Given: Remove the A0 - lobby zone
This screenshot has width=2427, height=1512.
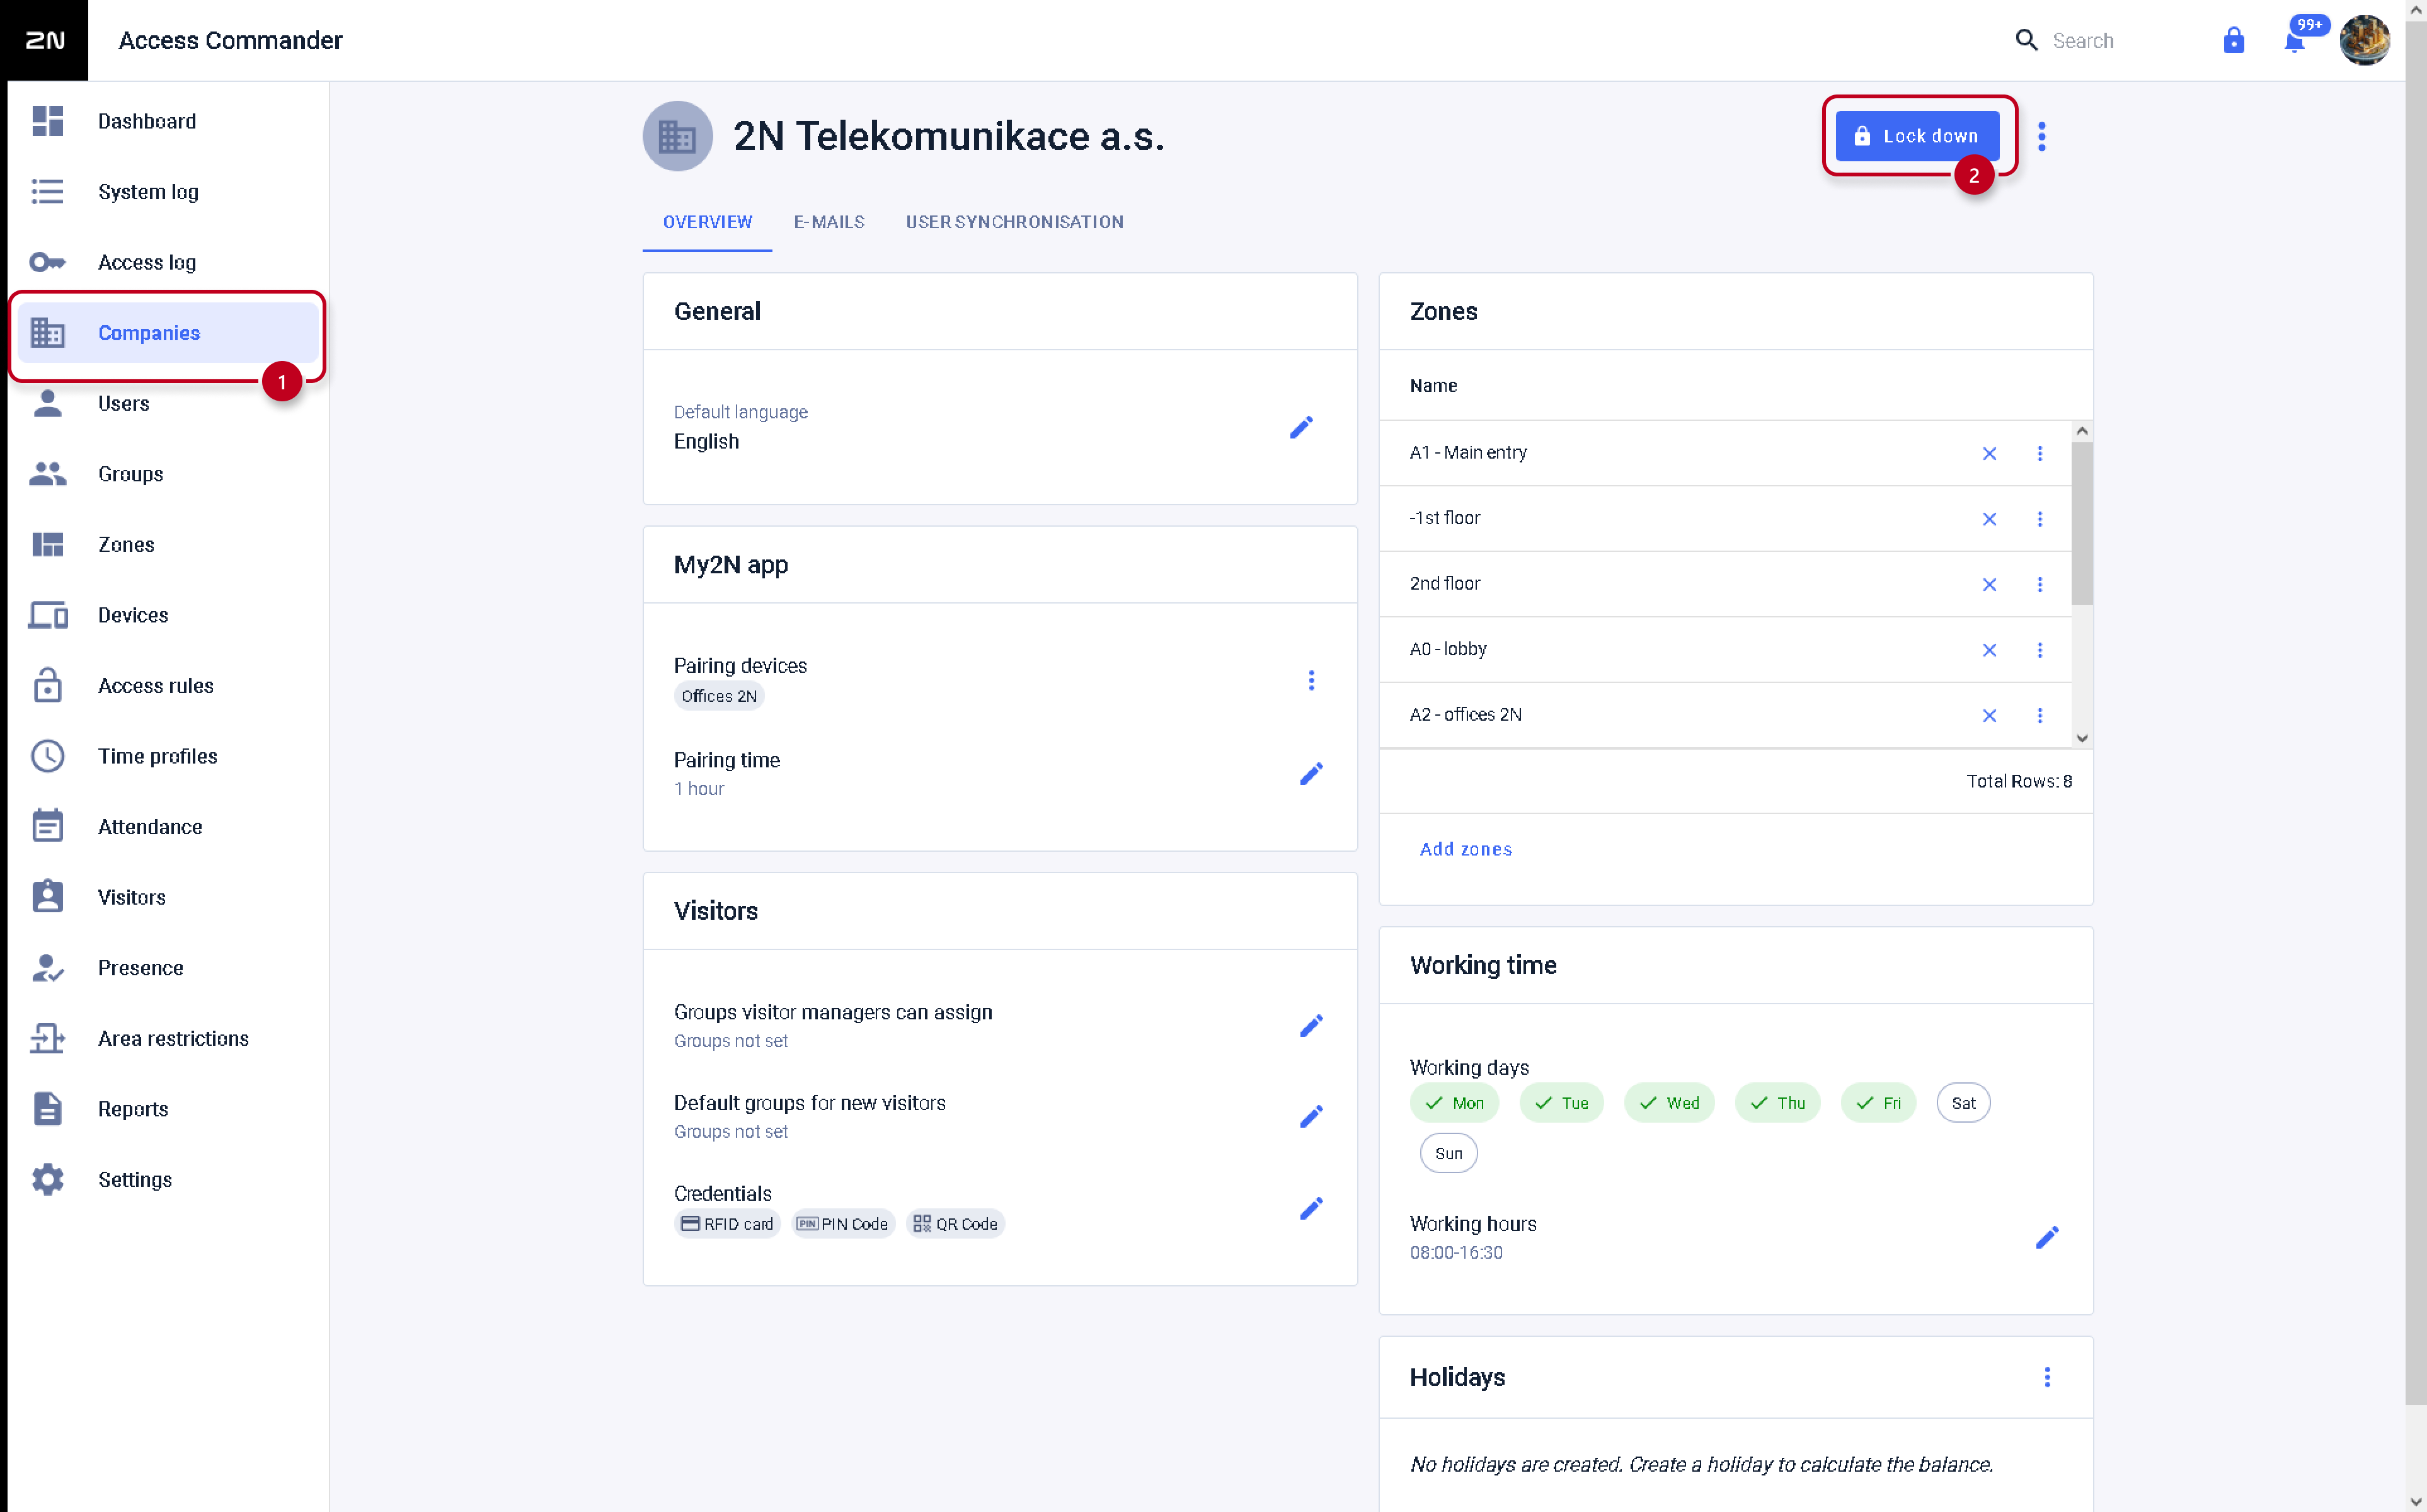Looking at the screenshot, I should click(1989, 650).
